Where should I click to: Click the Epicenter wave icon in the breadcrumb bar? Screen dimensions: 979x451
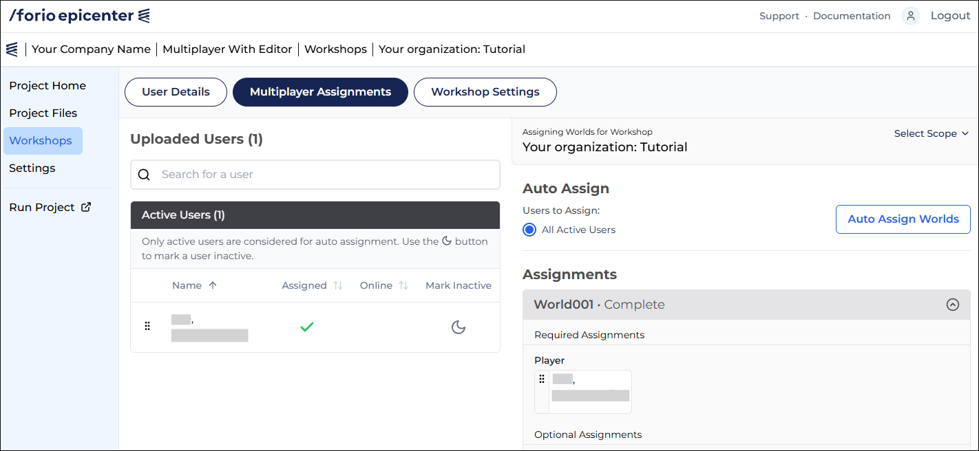click(11, 49)
